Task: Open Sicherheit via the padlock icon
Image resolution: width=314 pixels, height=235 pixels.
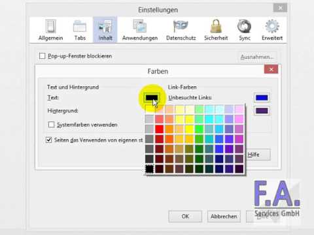Action: click(x=216, y=30)
